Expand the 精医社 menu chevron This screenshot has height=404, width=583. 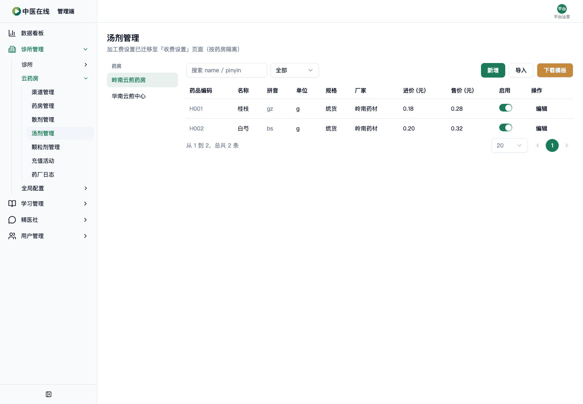point(85,220)
